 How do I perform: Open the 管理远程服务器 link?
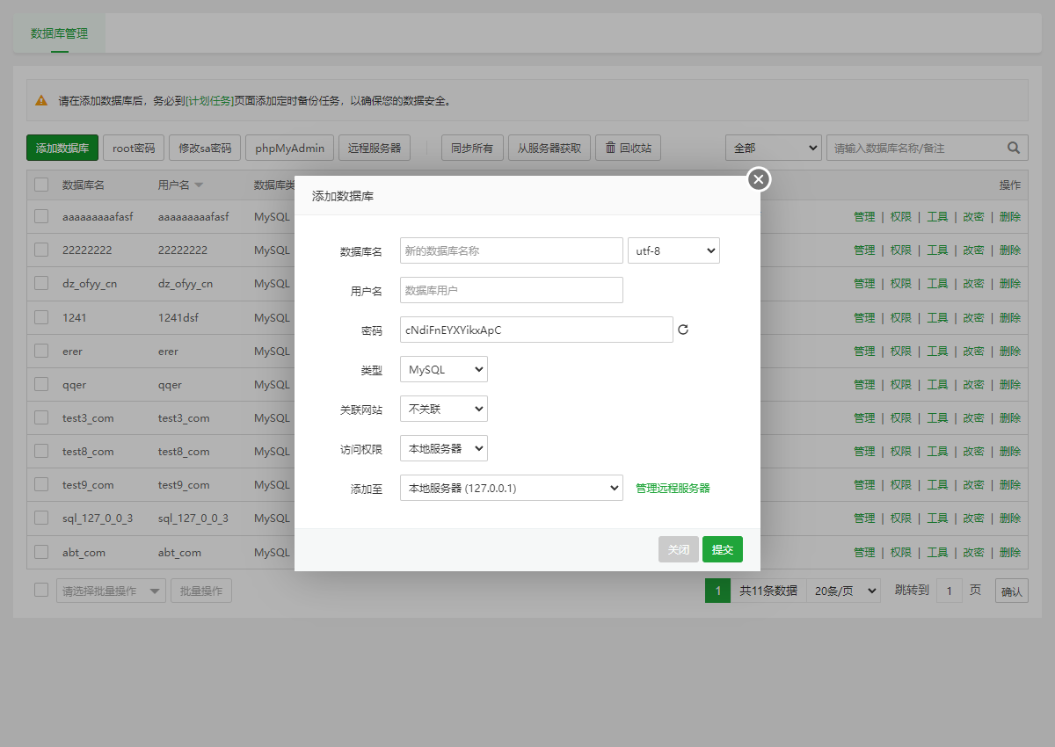pyautogui.click(x=673, y=488)
